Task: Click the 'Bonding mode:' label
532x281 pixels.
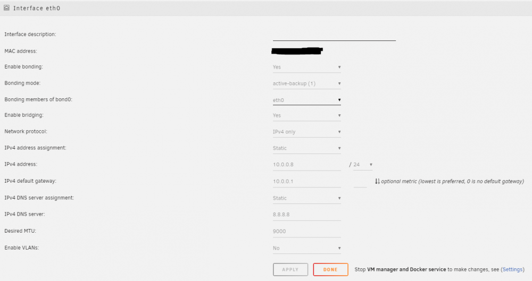Action: click(22, 83)
